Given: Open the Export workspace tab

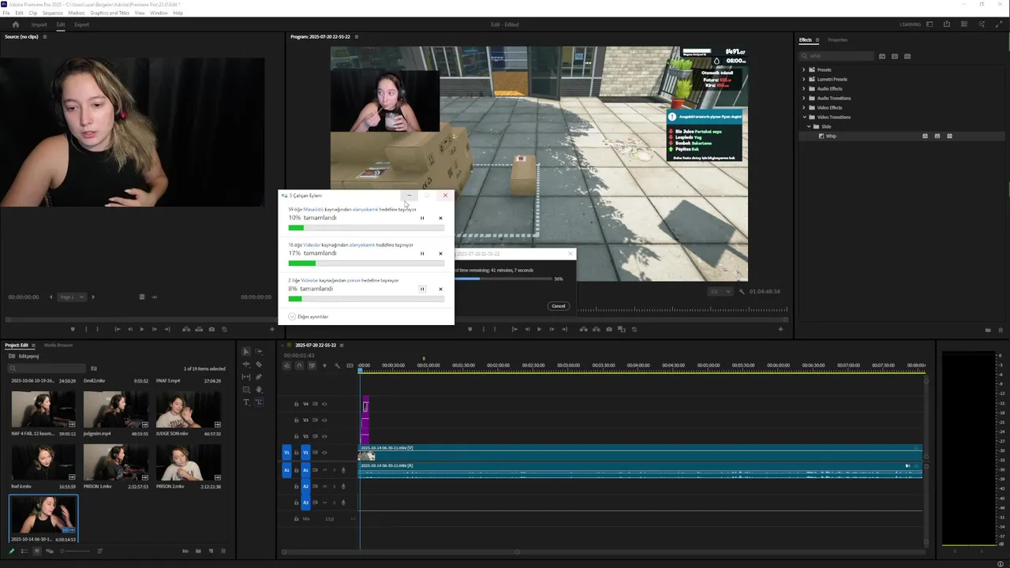Looking at the screenshot, I should (81, 24).
